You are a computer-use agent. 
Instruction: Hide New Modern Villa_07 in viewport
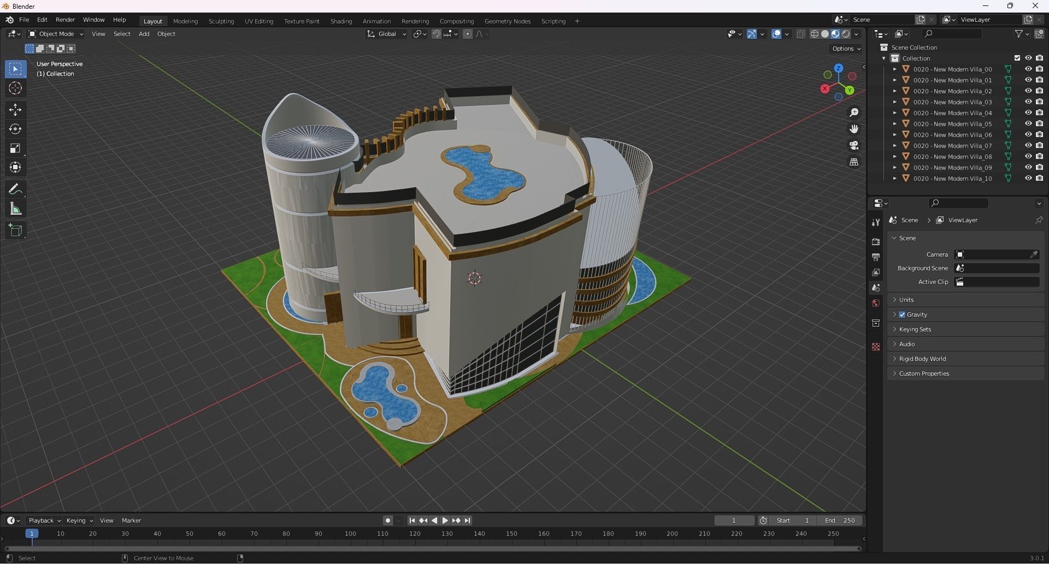(1028, 146)
